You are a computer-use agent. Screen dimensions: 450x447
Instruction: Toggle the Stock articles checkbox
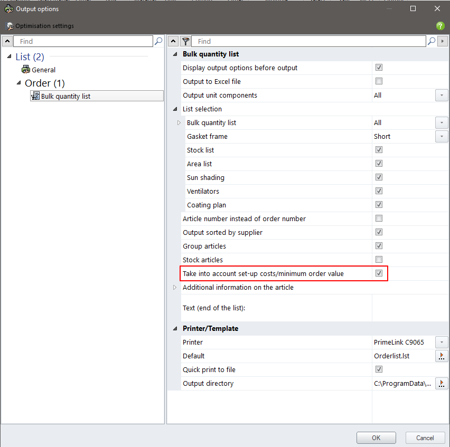coord(379,260)
